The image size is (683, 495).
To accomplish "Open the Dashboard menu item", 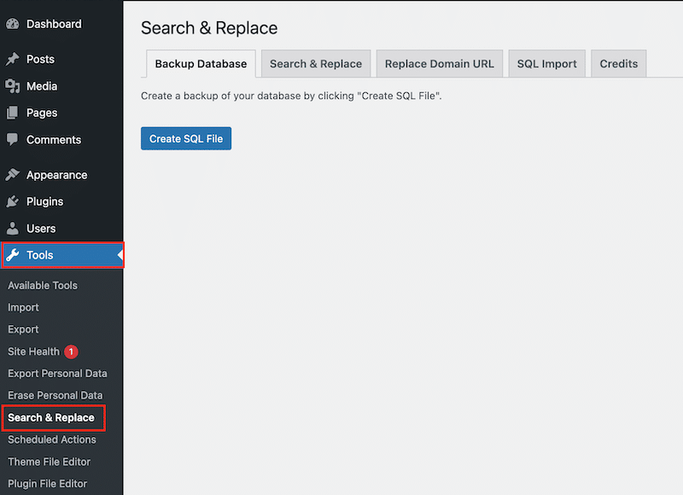I will 61,24.
